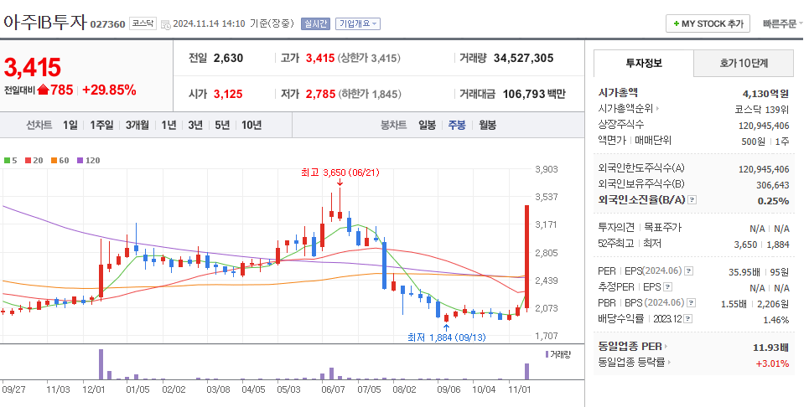Screen dimensions: 809x407
Task: Click the 외국인소진율 value 0.25%
Action: click(774, 201)
